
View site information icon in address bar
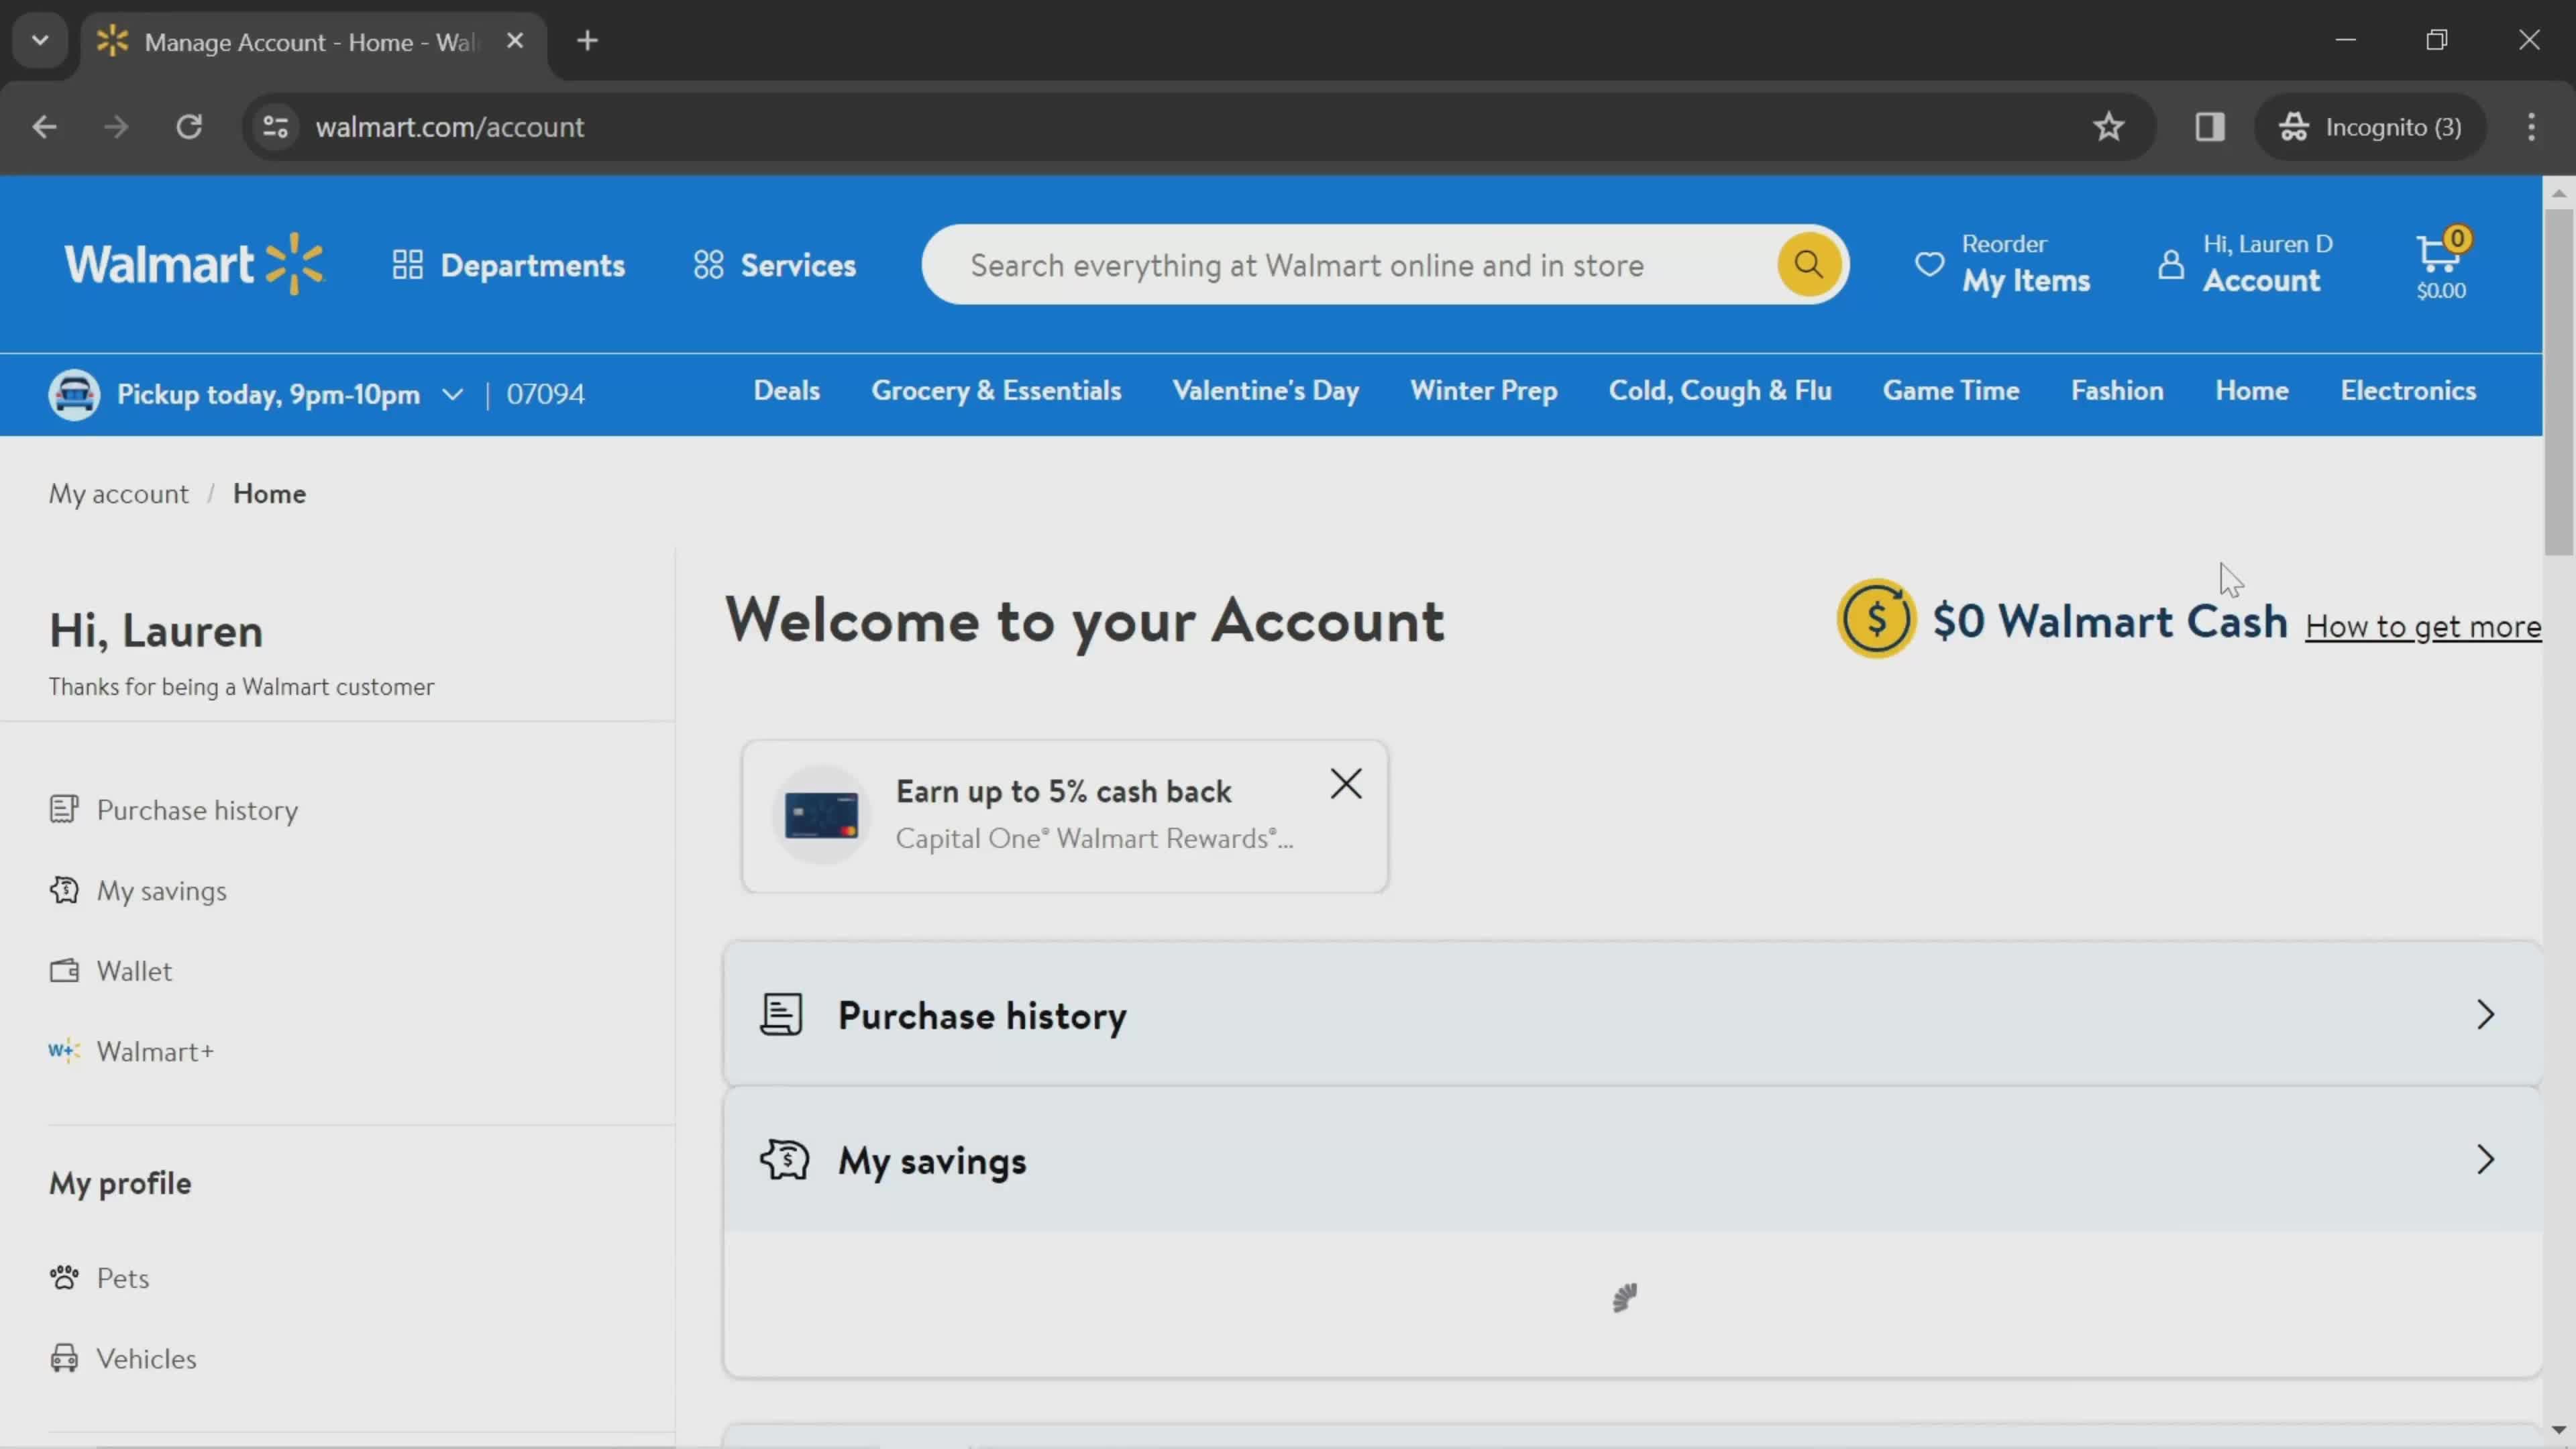pos(275,127)
